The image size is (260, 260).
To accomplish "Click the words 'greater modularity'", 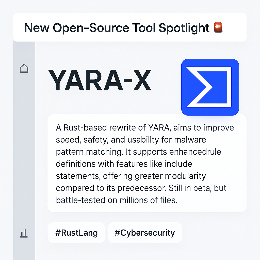I will point(170,176).
